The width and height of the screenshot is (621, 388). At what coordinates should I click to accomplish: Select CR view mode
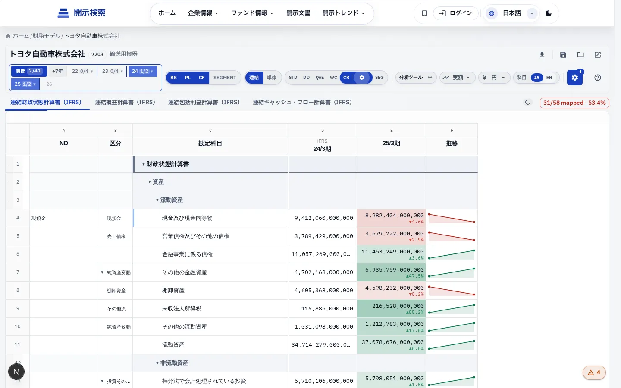[x=346, y=78]
